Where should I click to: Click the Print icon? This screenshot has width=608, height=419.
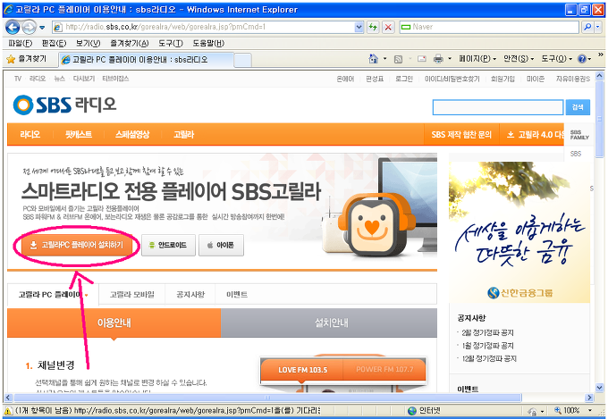(438, 59)
